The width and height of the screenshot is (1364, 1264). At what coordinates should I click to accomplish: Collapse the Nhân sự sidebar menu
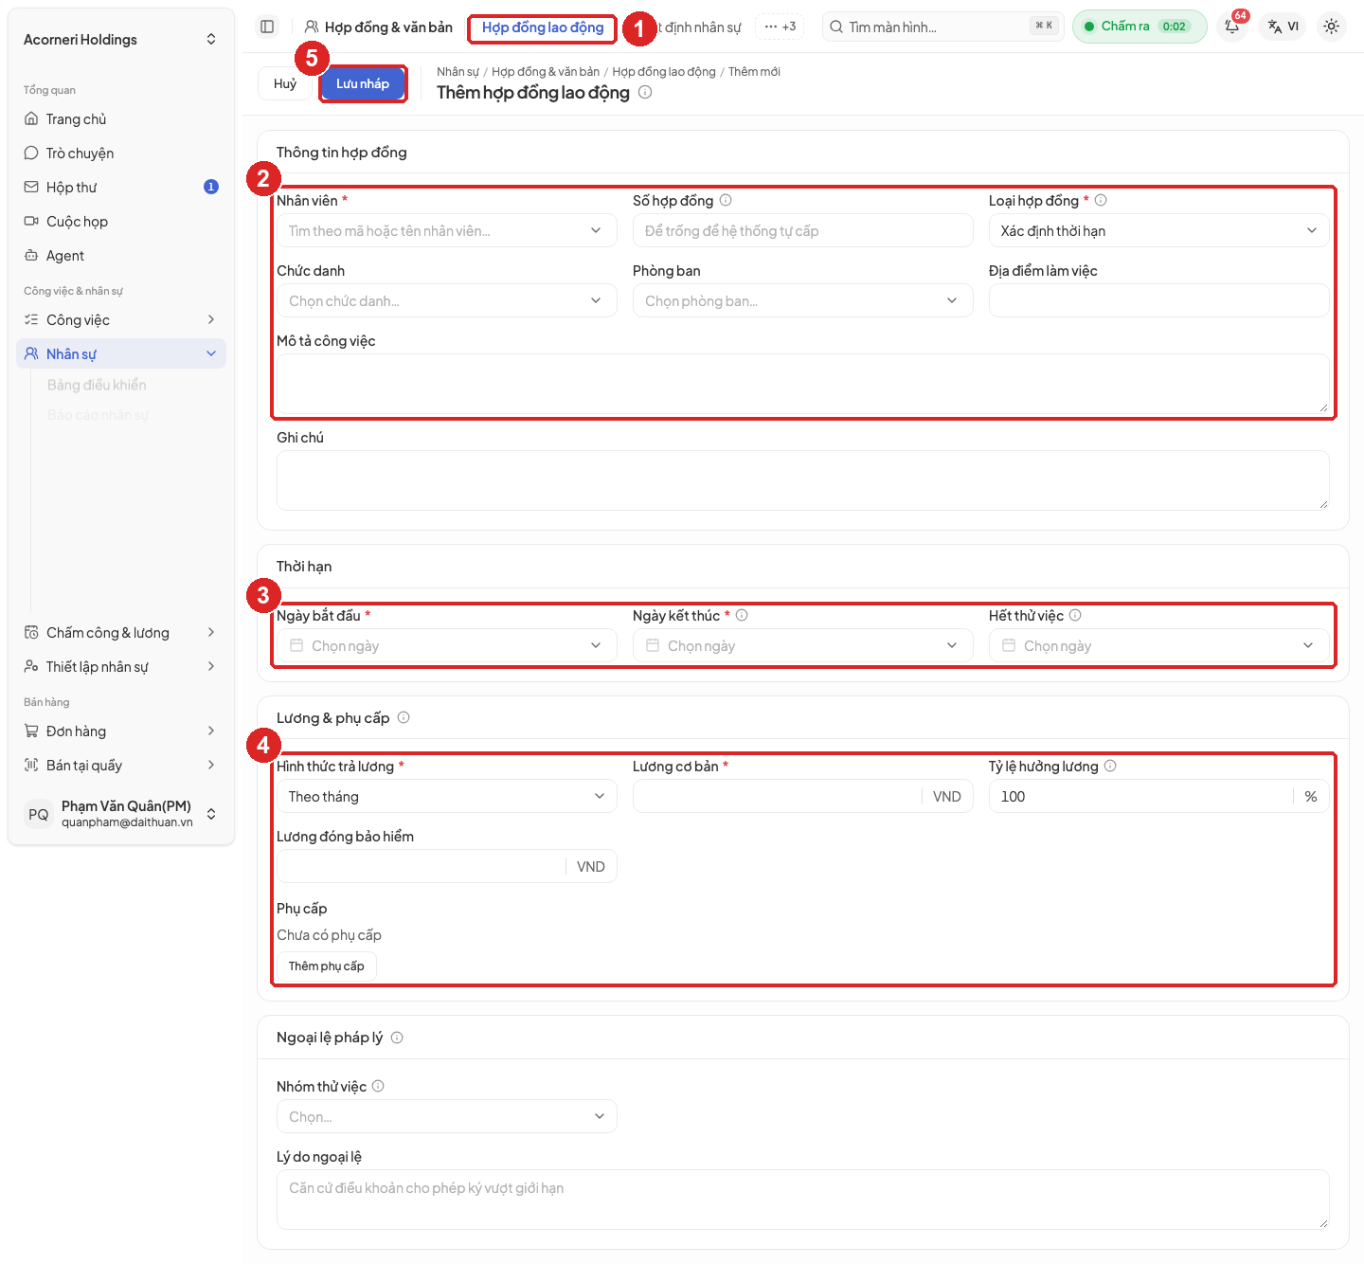pos(121,354)
